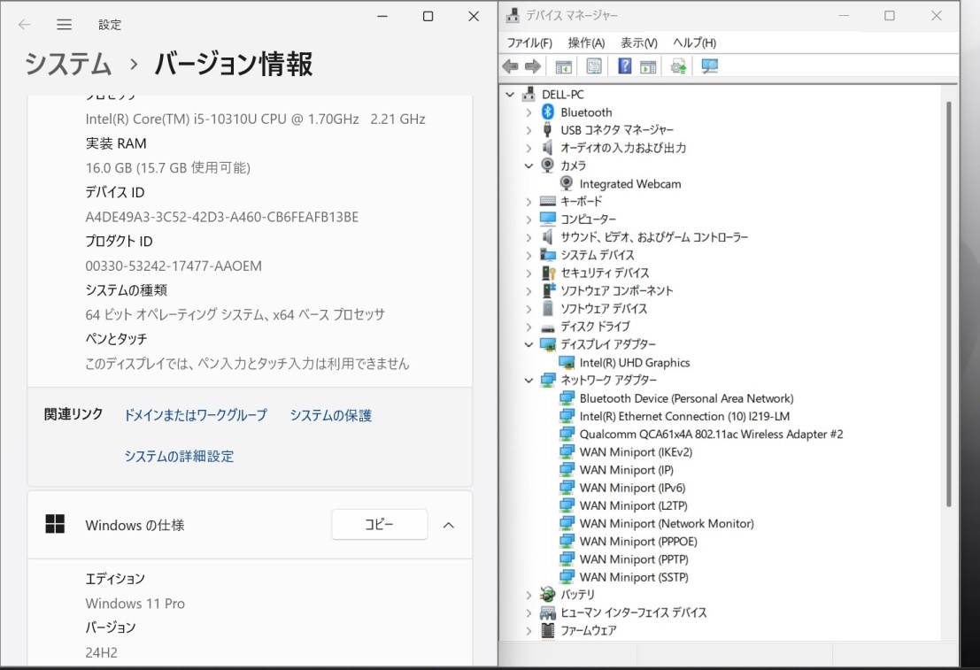
Task: Select the Intel(R) UHD Graphics adapter icon
Action: click(567, 363)
